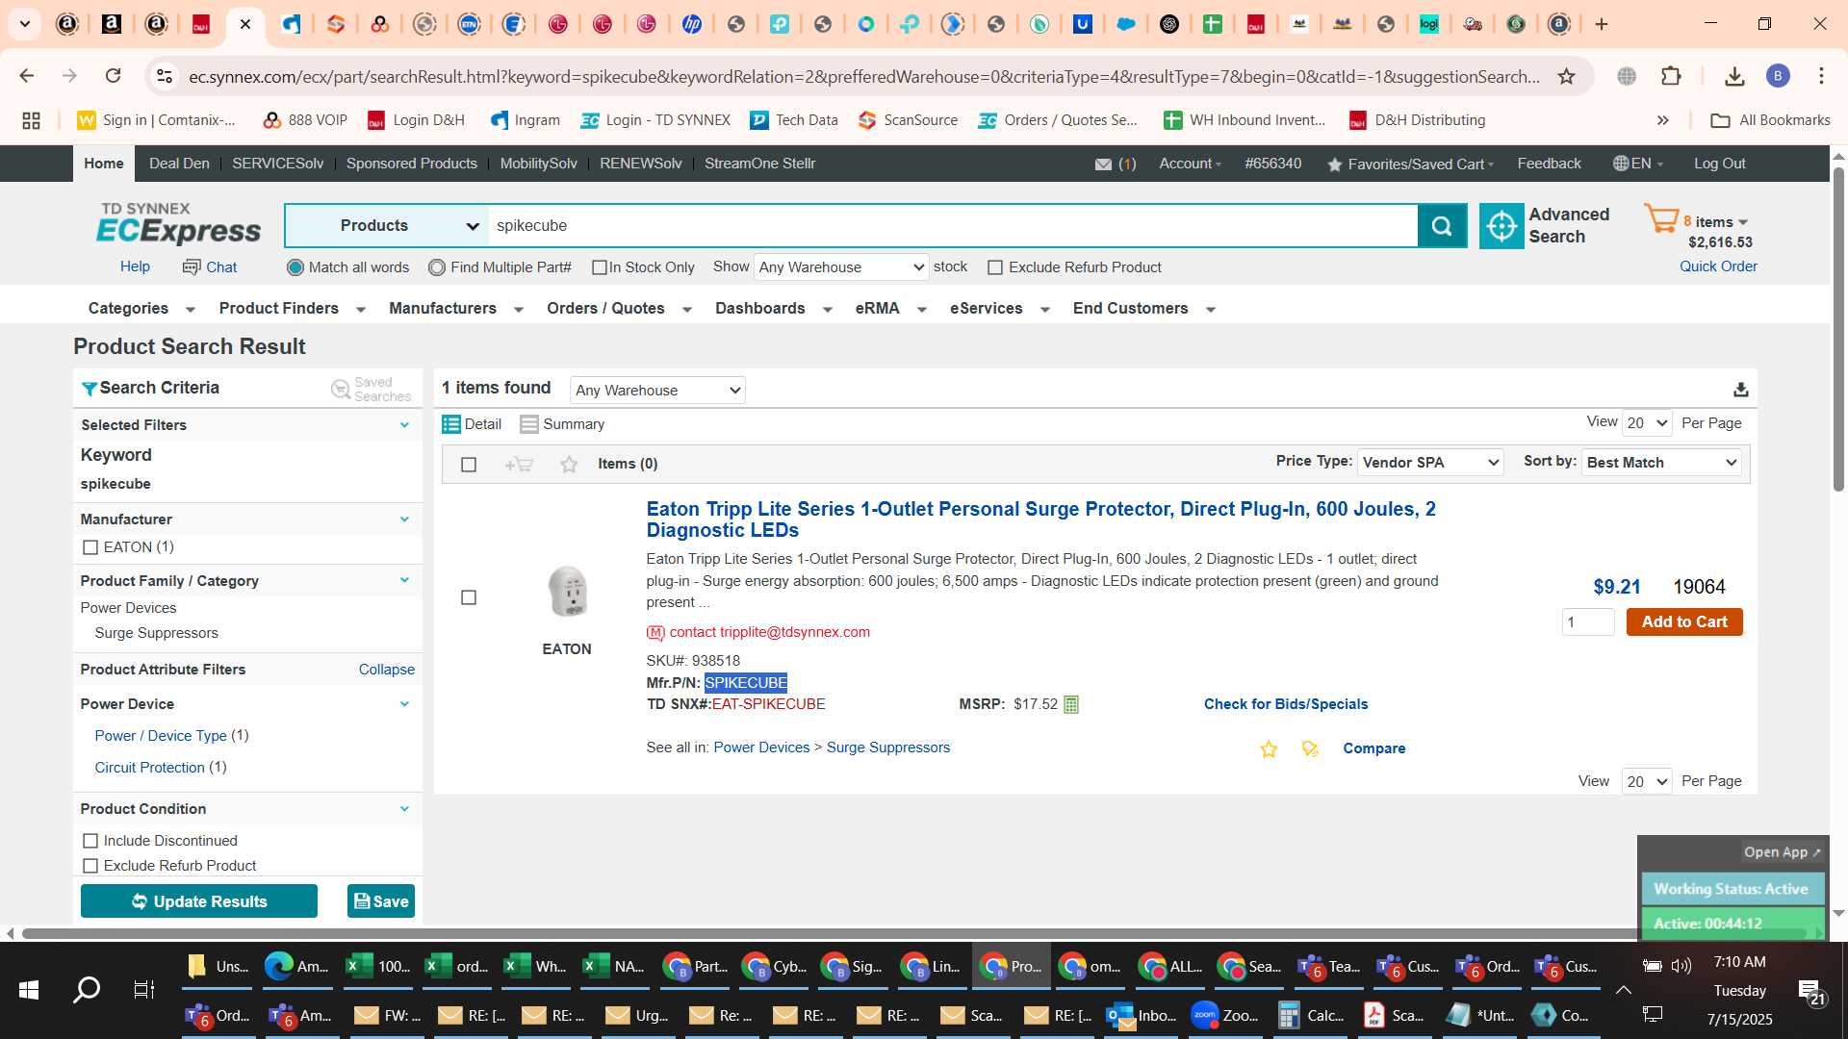Click Compare link
Viewport: 1848px width, 1039px height.
tap(1373, 748)
